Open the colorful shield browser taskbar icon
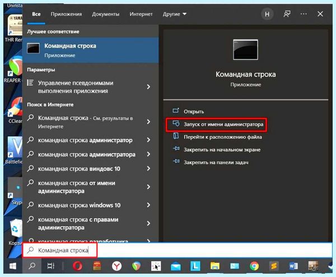This screenshot has width=336, height=277. click(136, 266)
